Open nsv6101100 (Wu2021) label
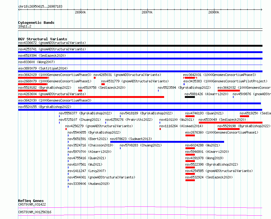This screenshot has width=271, height=219. tap(177, 120)
